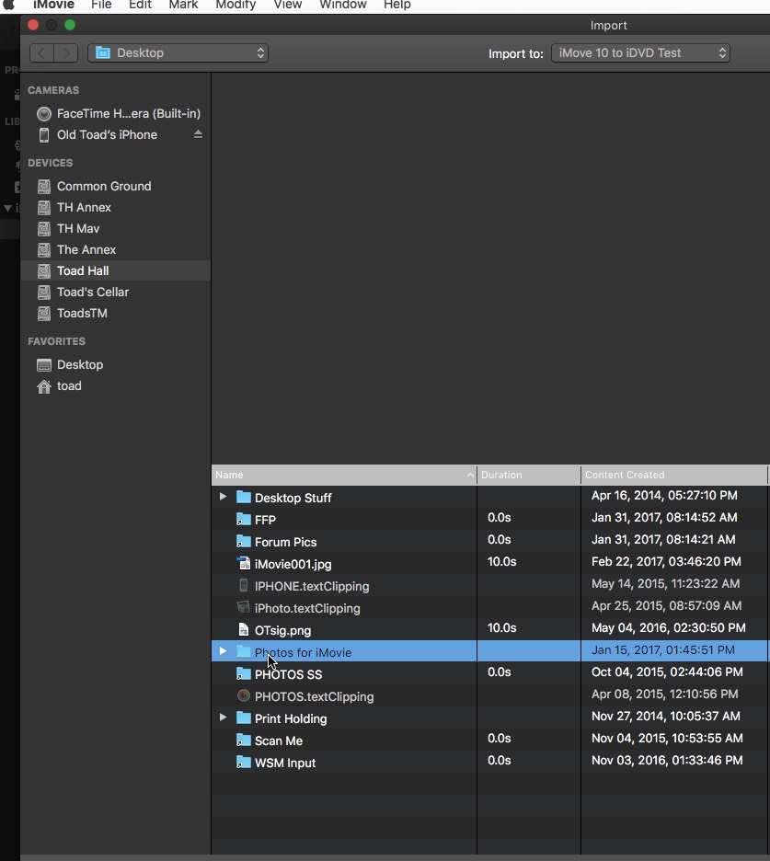Click date Feb 22, 2017, 03:46:20 PM

[666, 561]
